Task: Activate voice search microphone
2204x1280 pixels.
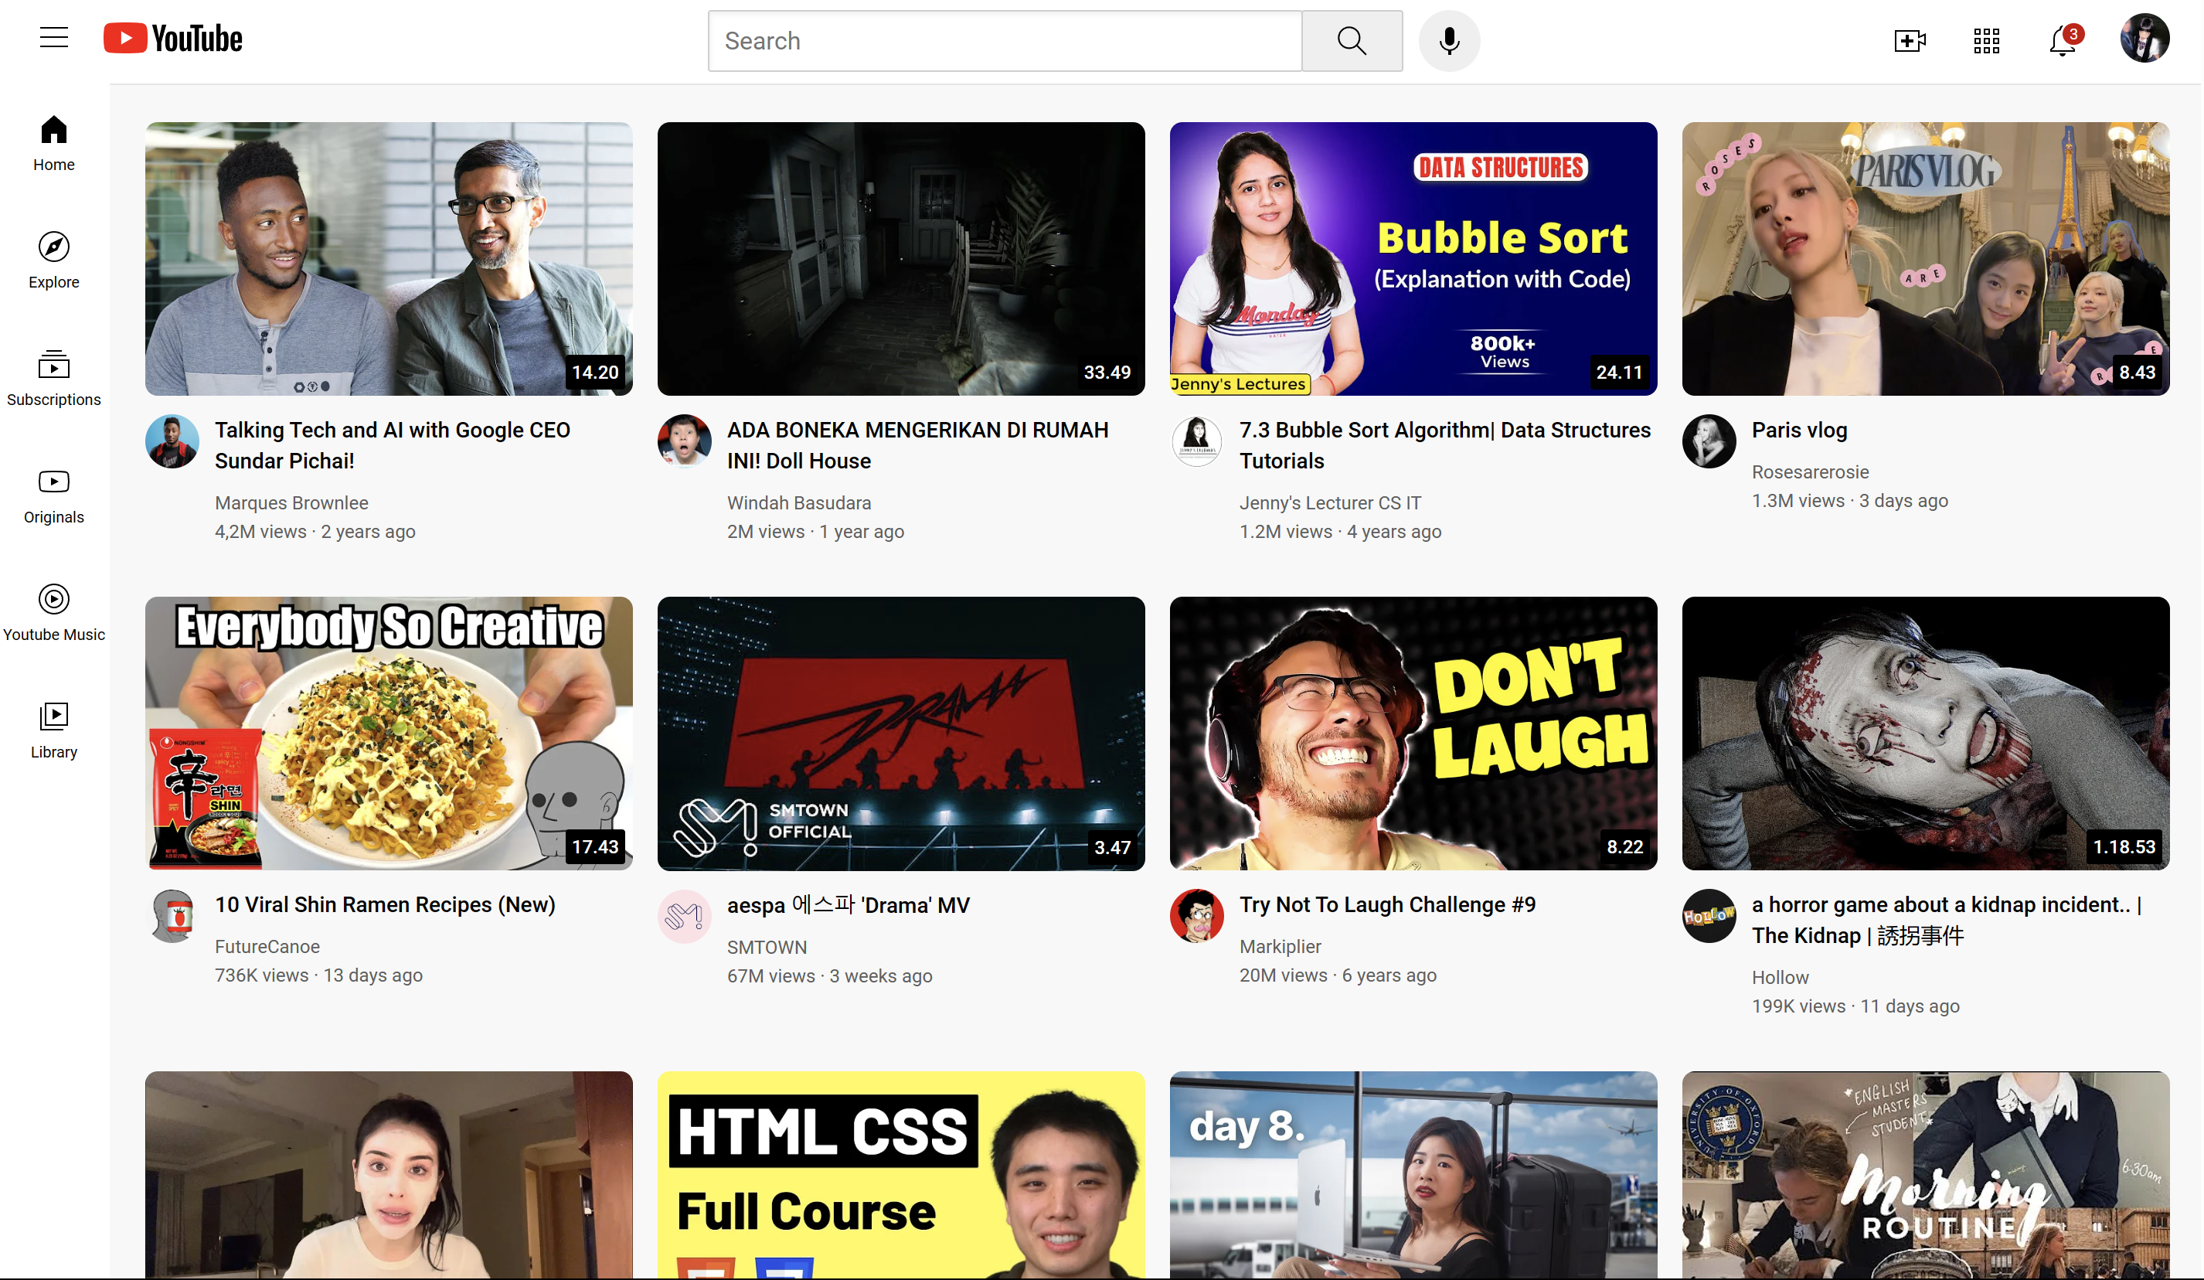Action: [x=1448, y=41]
